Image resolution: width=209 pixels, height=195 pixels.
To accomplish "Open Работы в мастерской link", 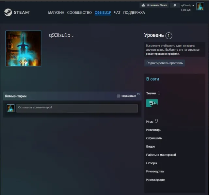I will tap(161, 155).
